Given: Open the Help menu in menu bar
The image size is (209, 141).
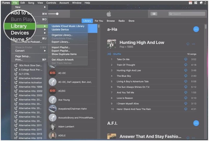Looking at the screenshot, I should (x=87, y=3).
